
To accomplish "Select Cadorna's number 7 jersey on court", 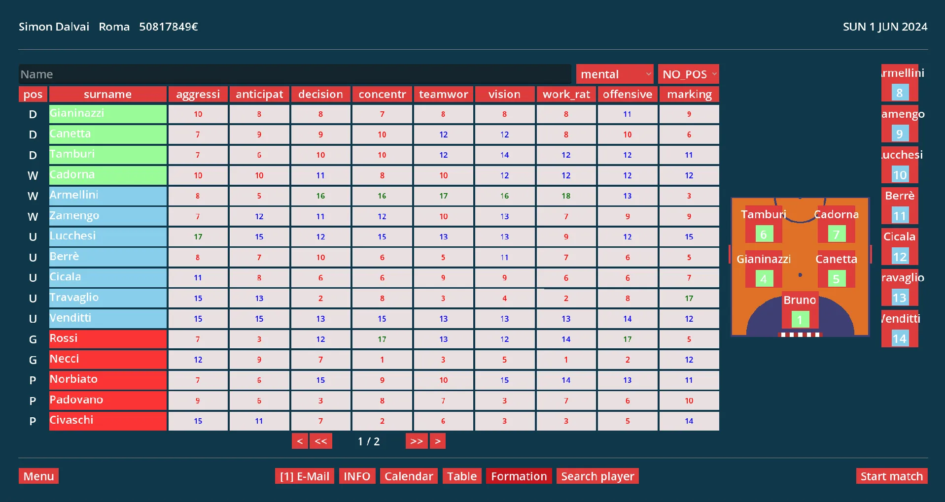I will [x=836, y=234].
